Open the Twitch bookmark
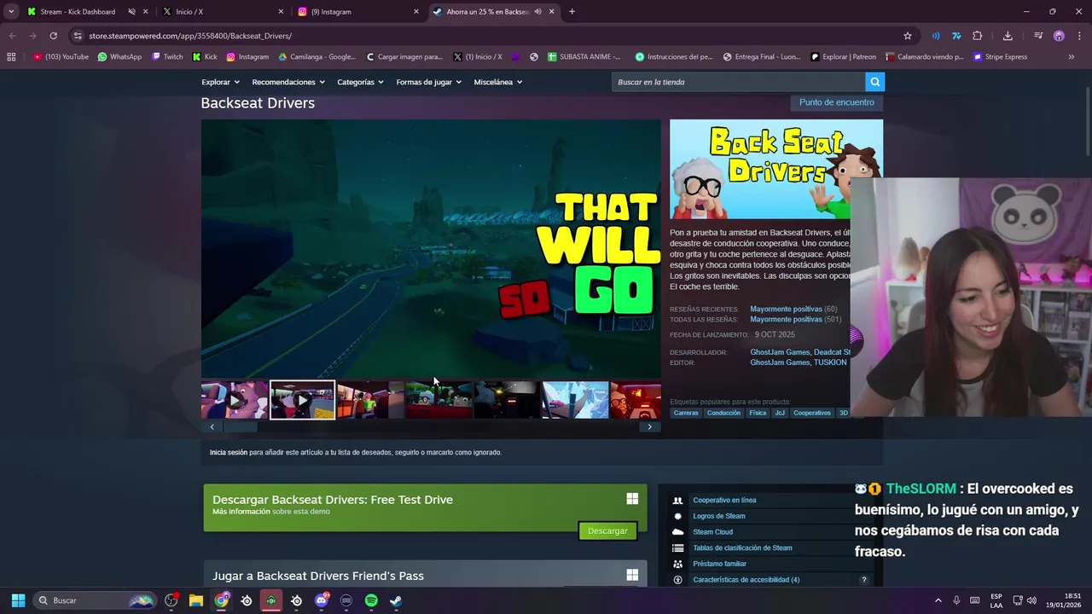 coord(167,57)
